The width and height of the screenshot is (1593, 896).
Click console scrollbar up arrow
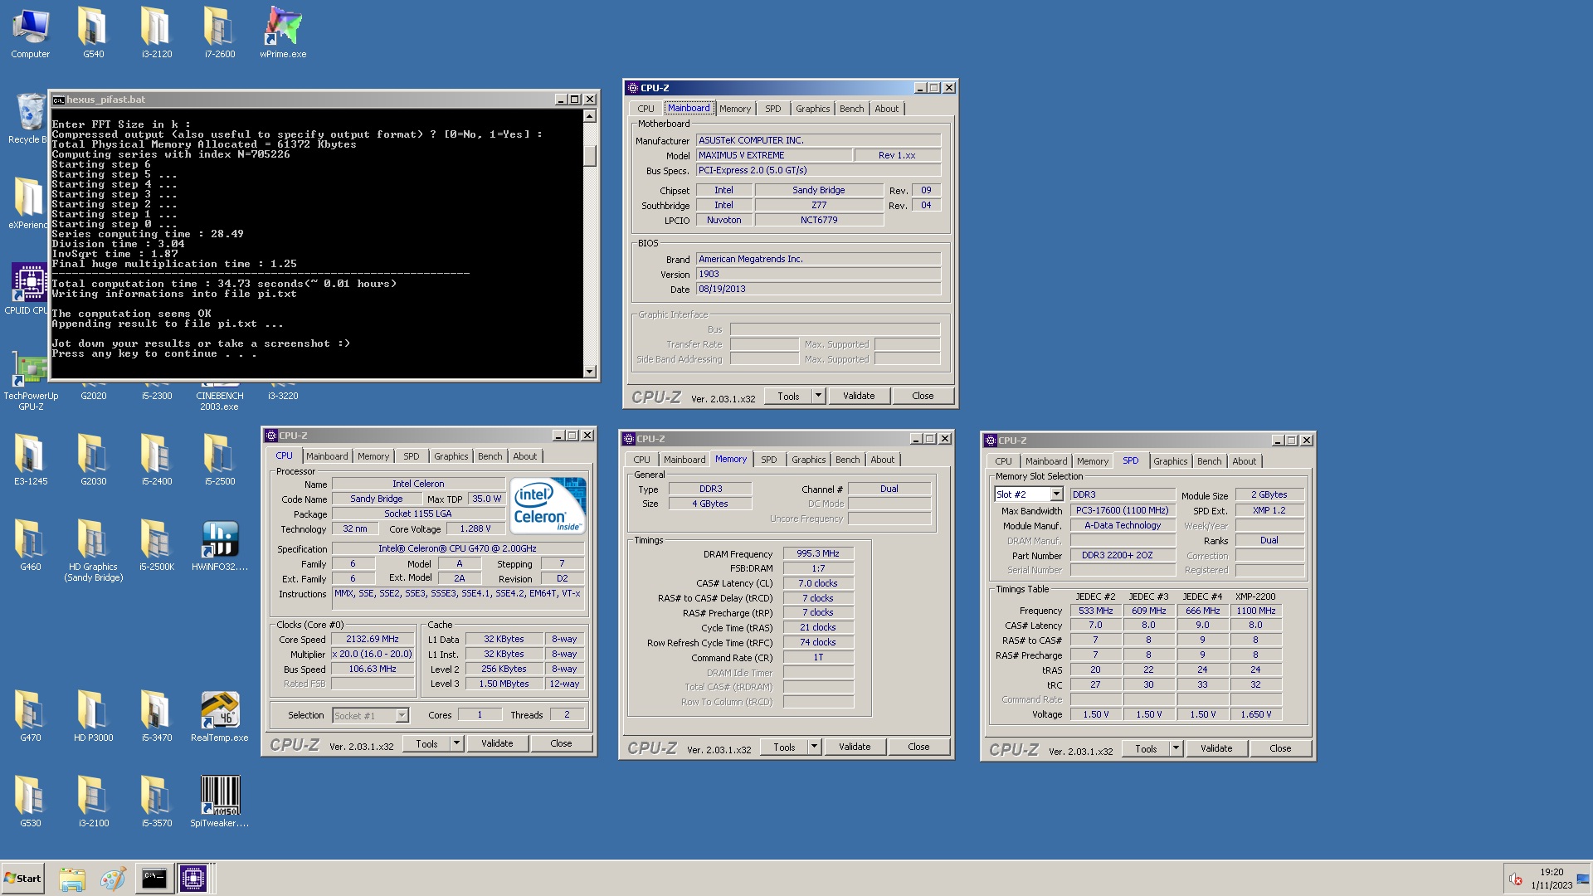589,116
